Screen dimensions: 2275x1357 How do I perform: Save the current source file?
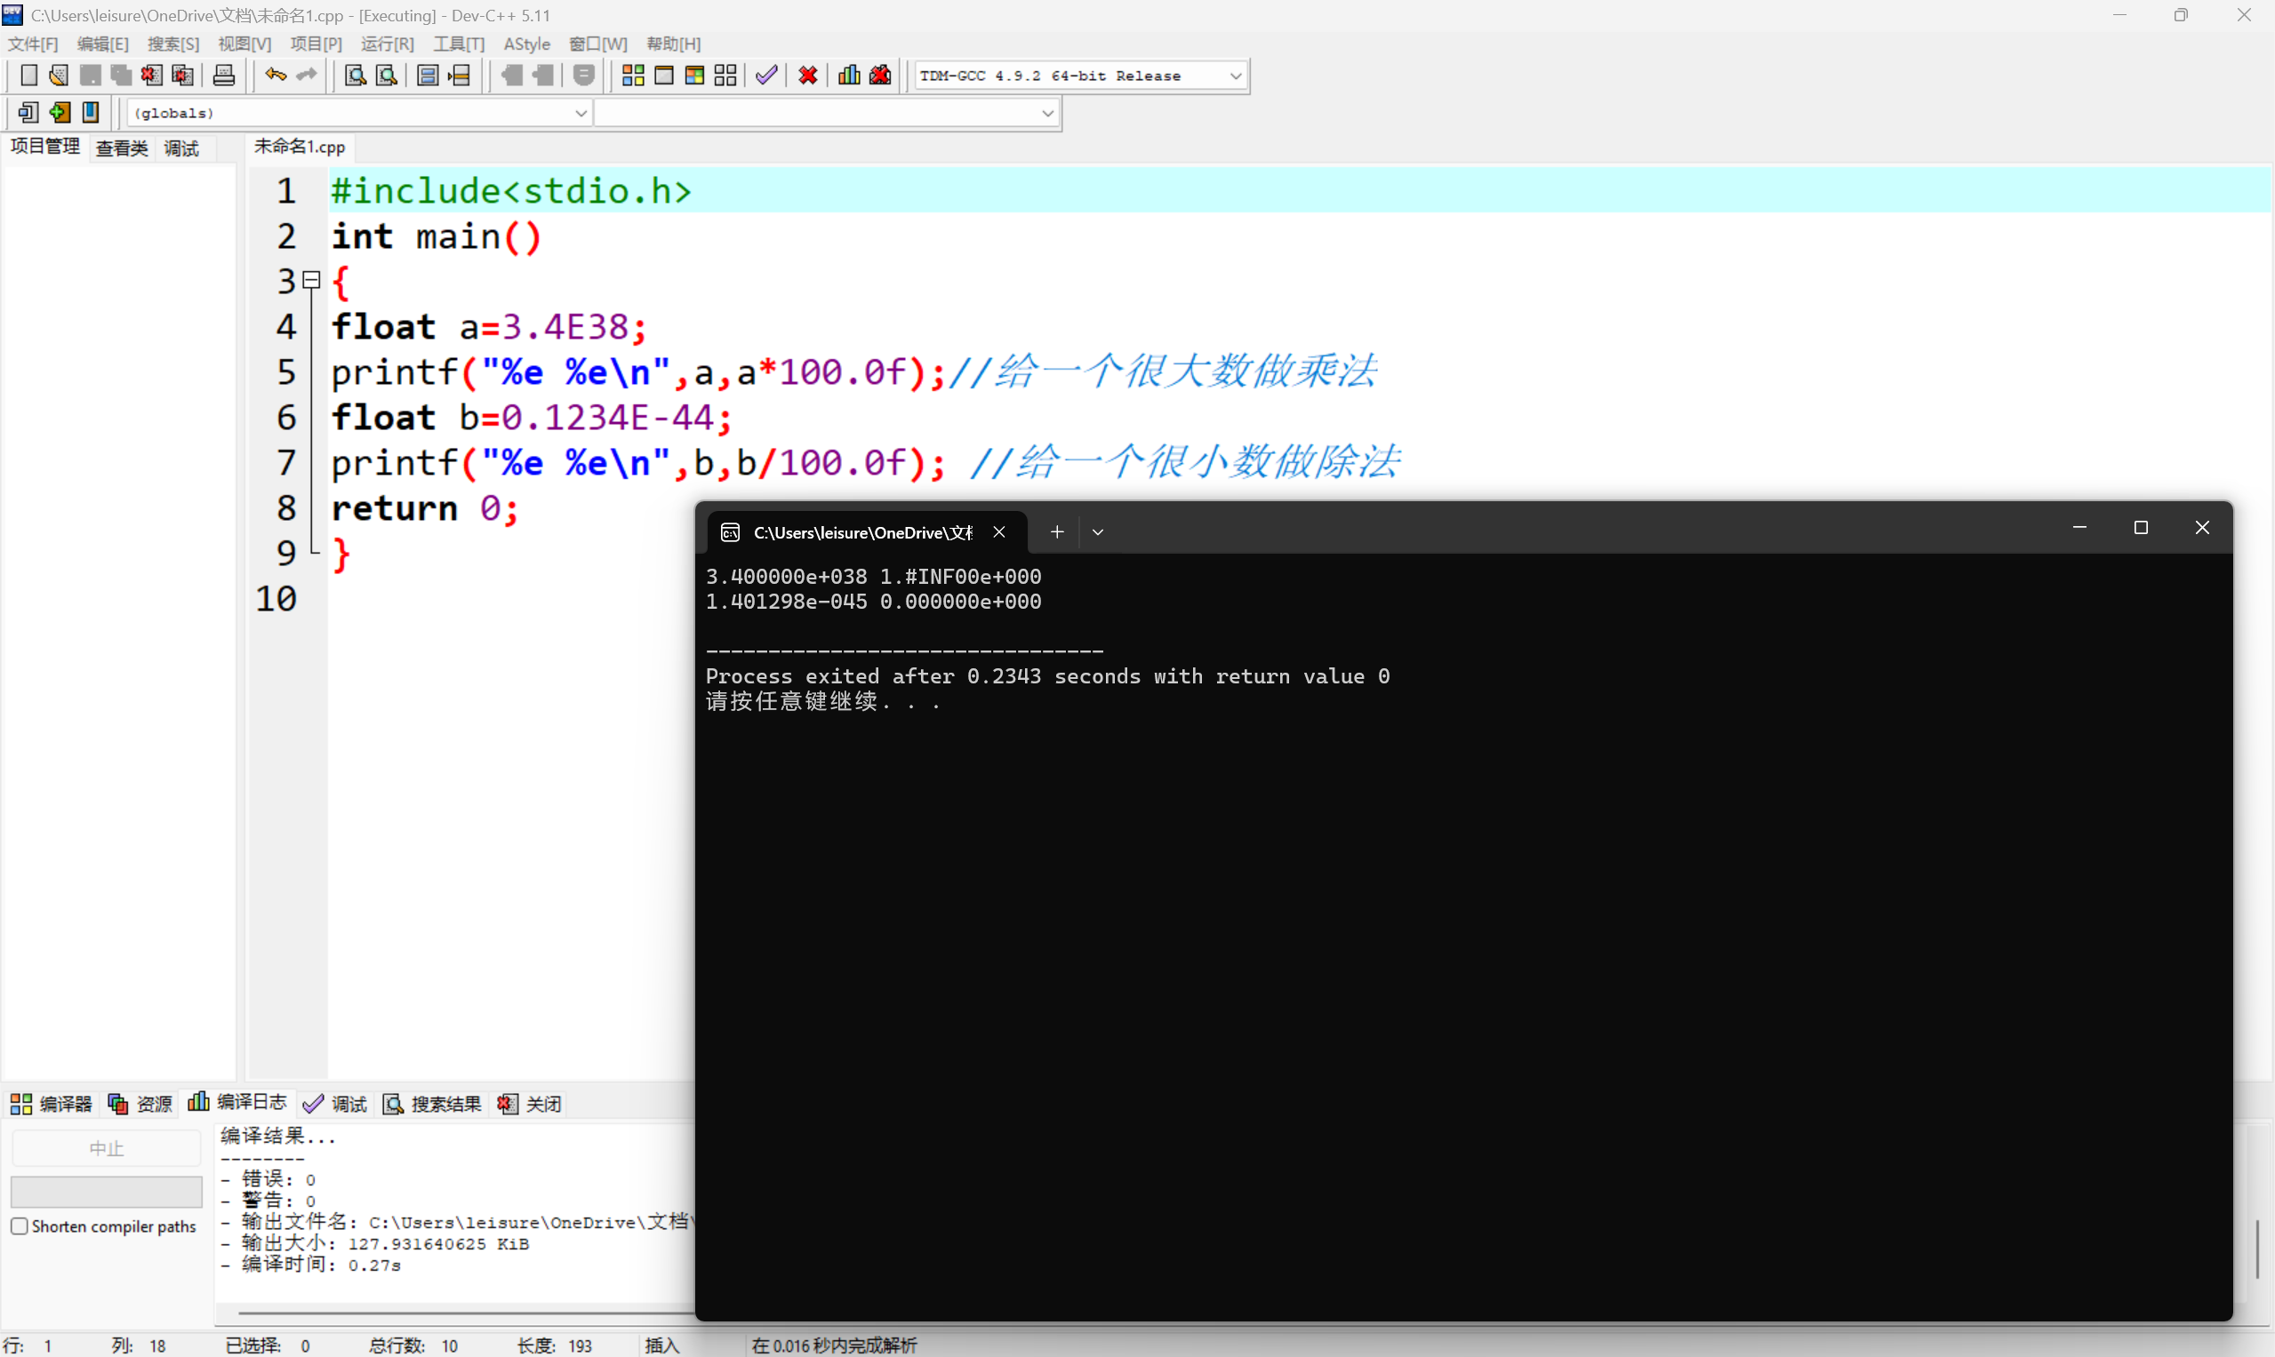tap(89, 75)
